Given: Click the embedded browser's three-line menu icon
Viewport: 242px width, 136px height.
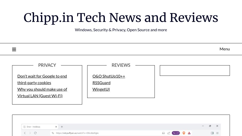Looking at the screenshot, I should 217,133.
